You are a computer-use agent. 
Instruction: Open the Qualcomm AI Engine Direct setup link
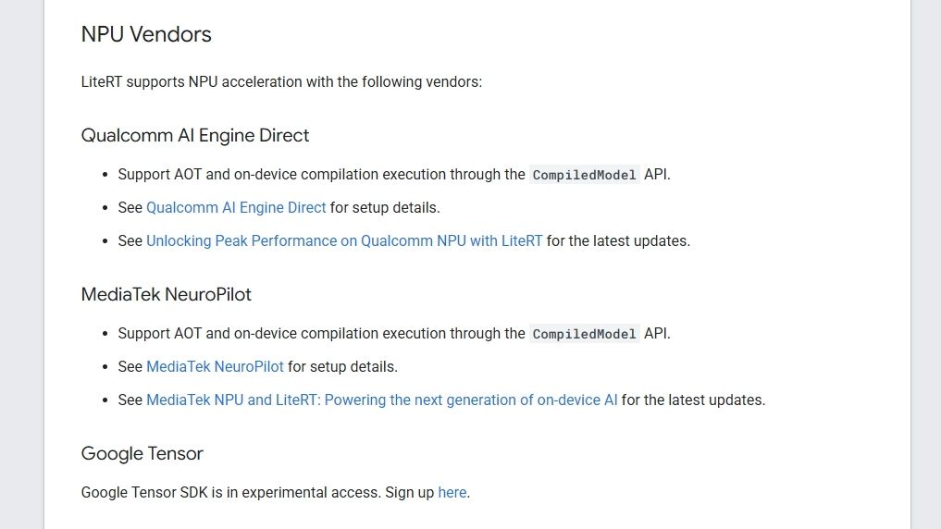(236, 207)
